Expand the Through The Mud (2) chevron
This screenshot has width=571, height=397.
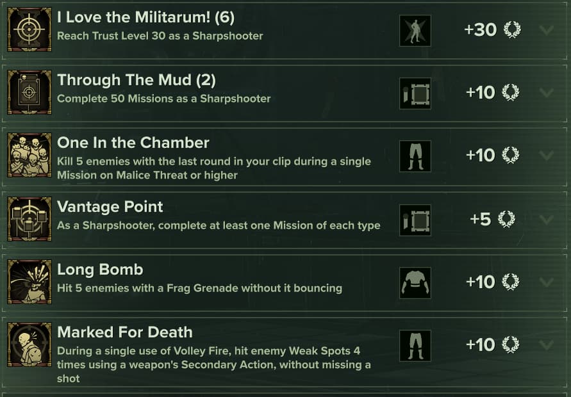click(x=547, y=93)
